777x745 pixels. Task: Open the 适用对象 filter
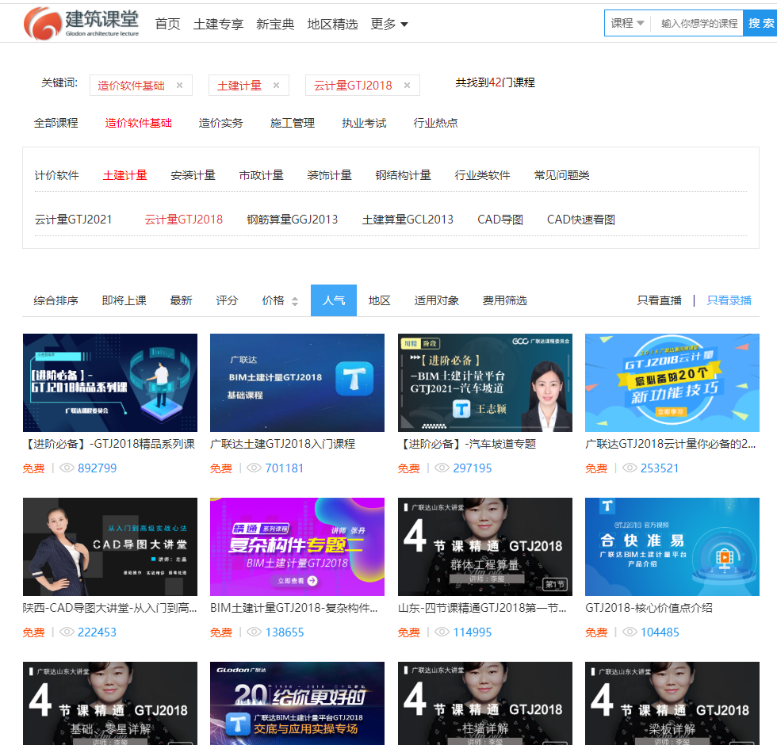tap(437, 300)
